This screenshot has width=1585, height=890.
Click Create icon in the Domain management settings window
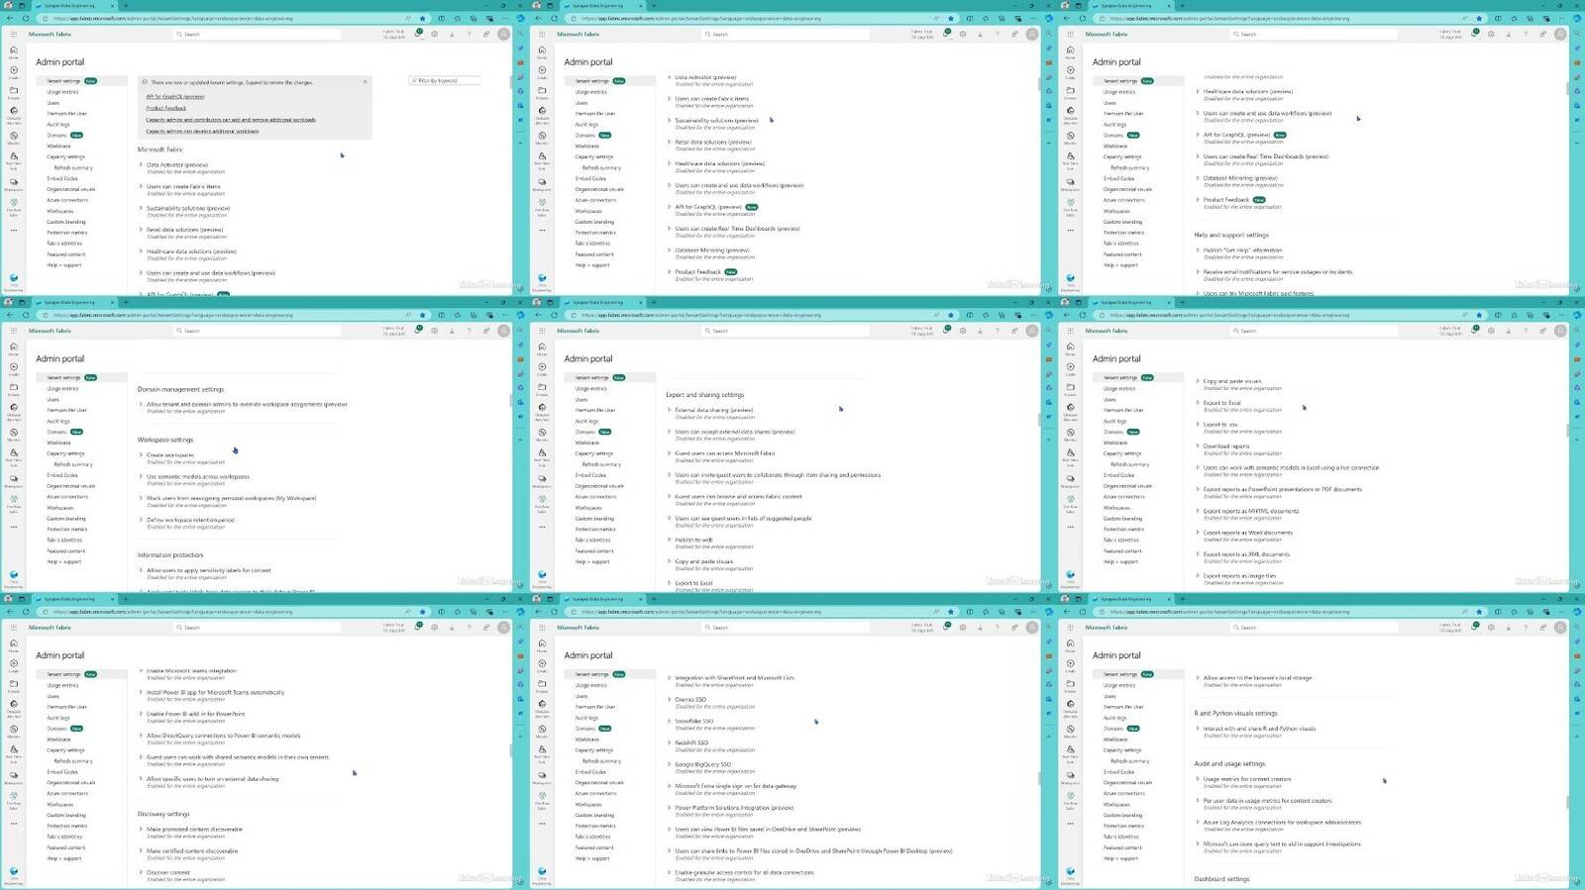click(x=13, y=368)
